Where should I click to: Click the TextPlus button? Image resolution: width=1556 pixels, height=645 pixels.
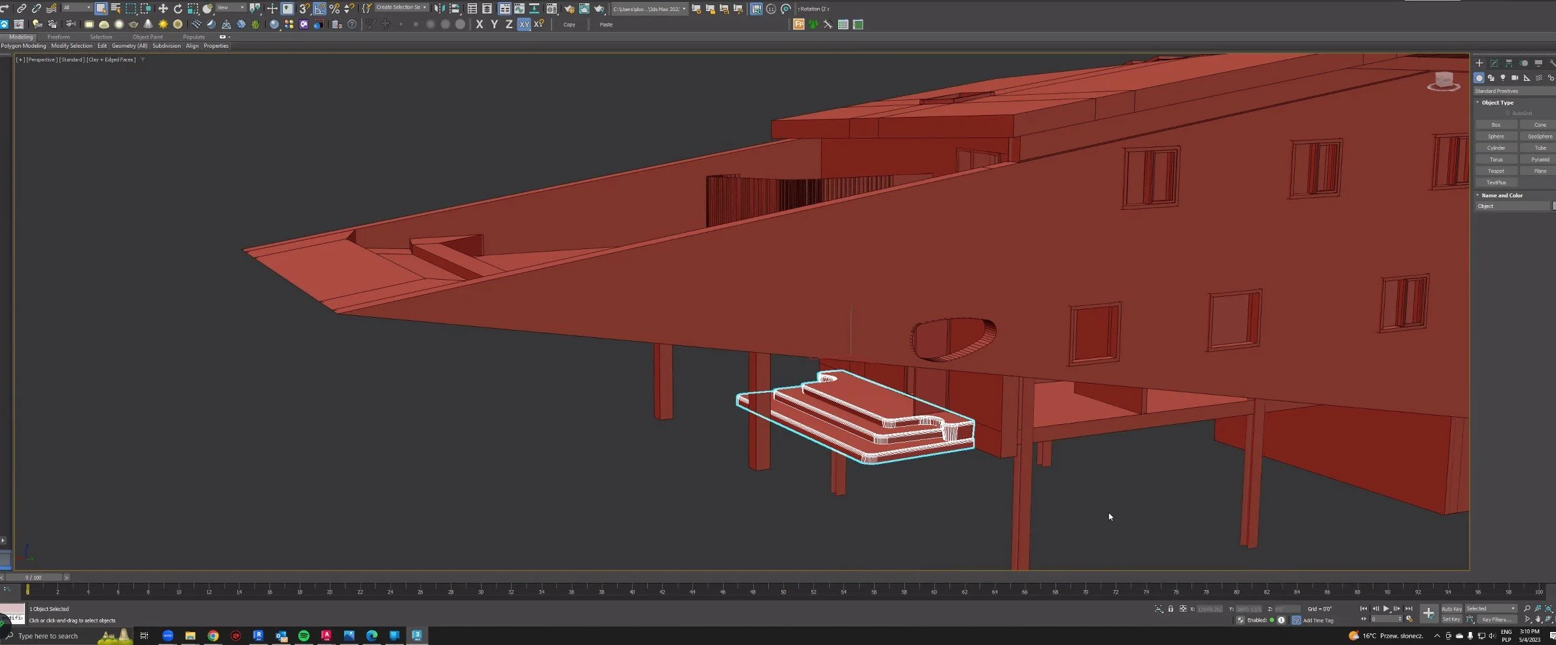pos(1496,182)
